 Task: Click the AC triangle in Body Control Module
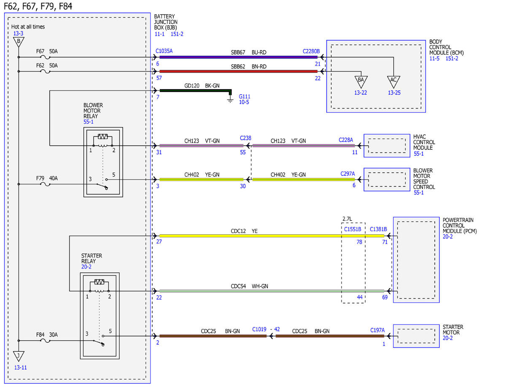pyautogui.click(x=393, y=80)
